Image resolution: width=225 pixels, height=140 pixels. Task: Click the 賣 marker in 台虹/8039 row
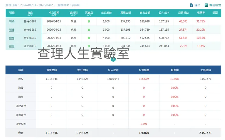(x=89, y=38)
